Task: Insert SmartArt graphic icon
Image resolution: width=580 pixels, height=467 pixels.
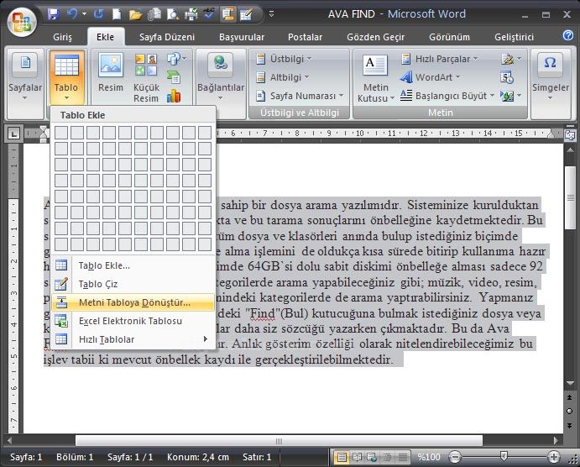Action: (174, 77)
